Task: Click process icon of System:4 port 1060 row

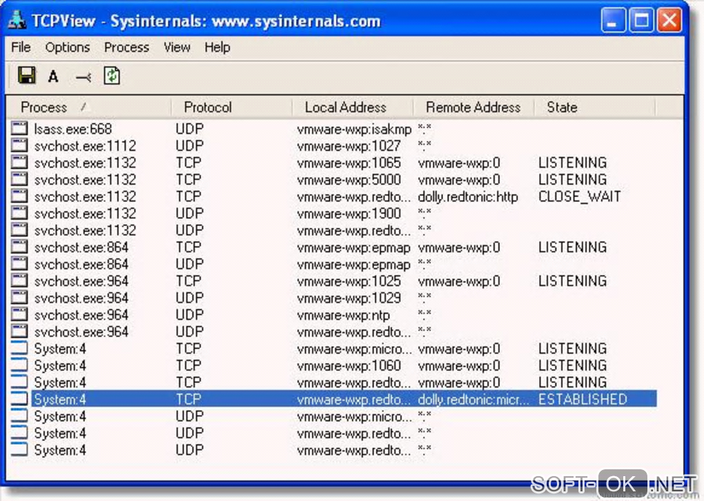Action: tap(19, 365)
